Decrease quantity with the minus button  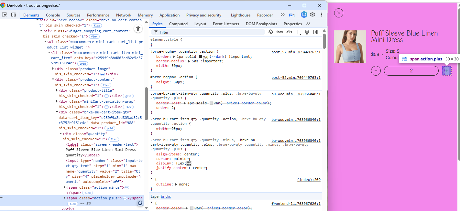click(x=376, y=71)
